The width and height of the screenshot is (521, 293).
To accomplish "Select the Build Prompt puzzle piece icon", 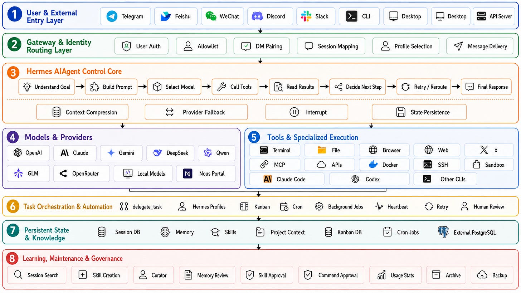I will point(94,87).
